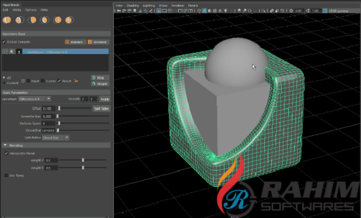361x218 pixels.
Task: Click the Offset value field
Action: (49, 108)
